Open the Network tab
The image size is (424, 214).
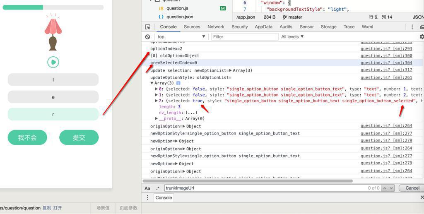click(216, 27)
